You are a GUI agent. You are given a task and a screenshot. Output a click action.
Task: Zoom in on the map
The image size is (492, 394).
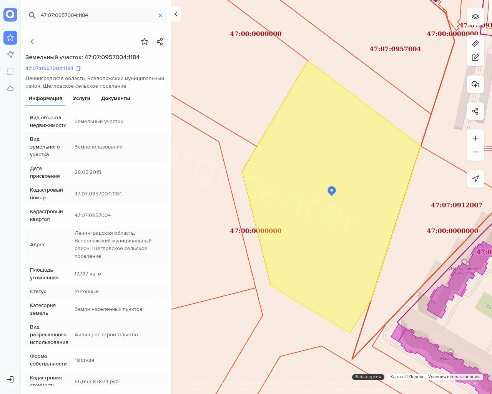(x=475, y=138)
